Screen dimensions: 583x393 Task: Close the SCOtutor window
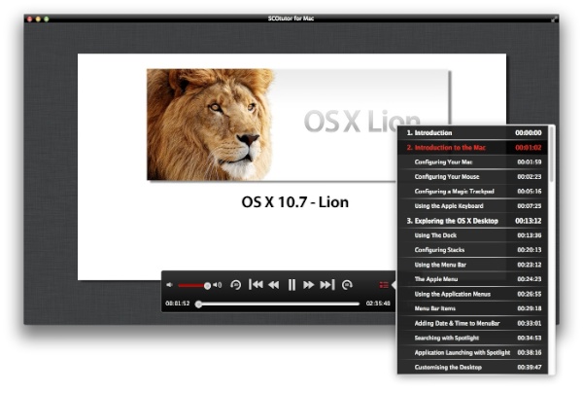click(30, 19)
